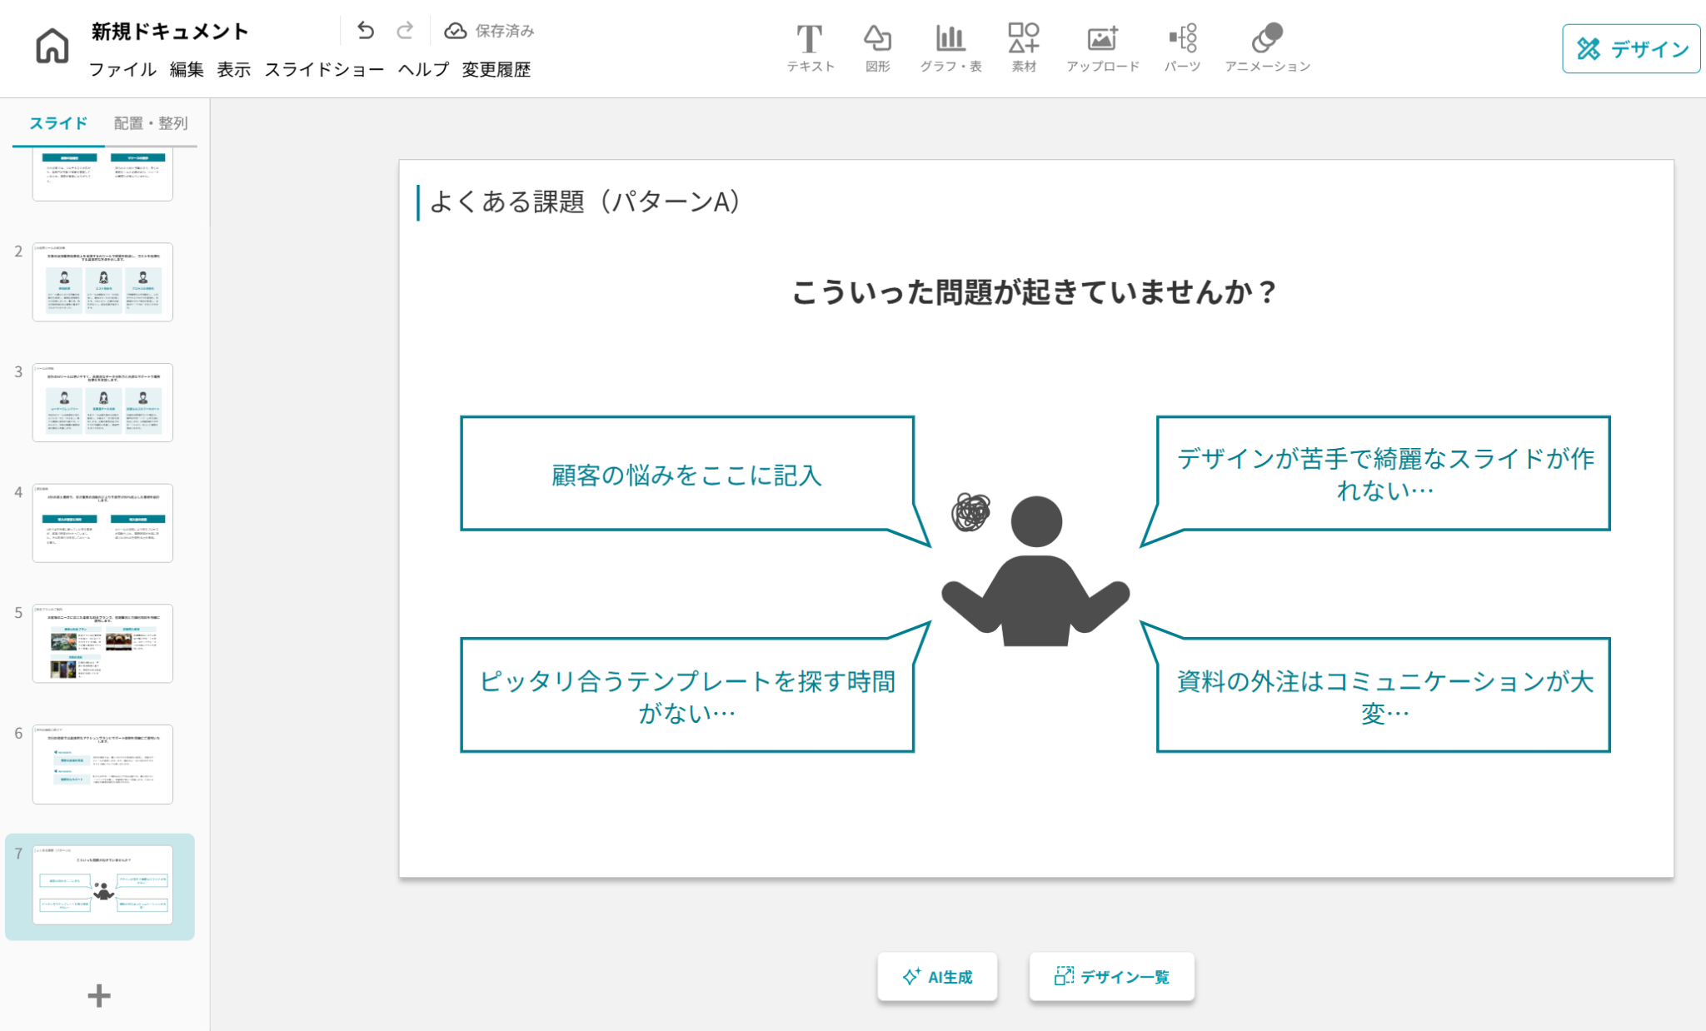Click the デザイン button

(1631, 49)
